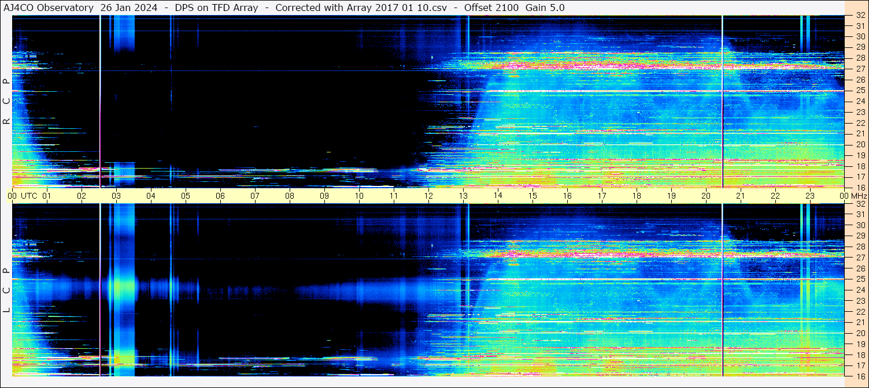Click the 28 MHz label in LCP panel

point(860,247)
